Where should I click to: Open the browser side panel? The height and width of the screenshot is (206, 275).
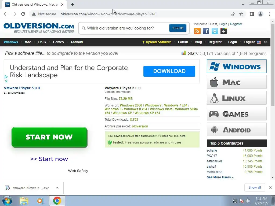point(252,14)
